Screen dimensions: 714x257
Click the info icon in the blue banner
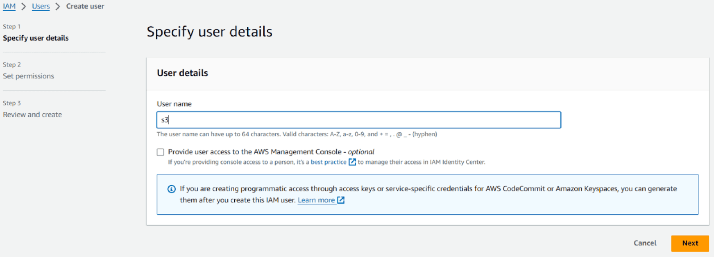click(x=171, y=189)
